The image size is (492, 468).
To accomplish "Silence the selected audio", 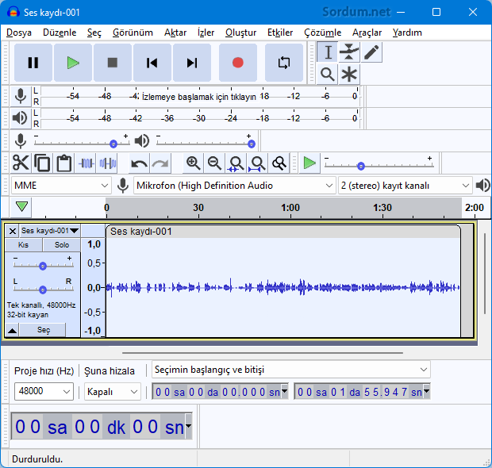I will [x=107, y=163].
